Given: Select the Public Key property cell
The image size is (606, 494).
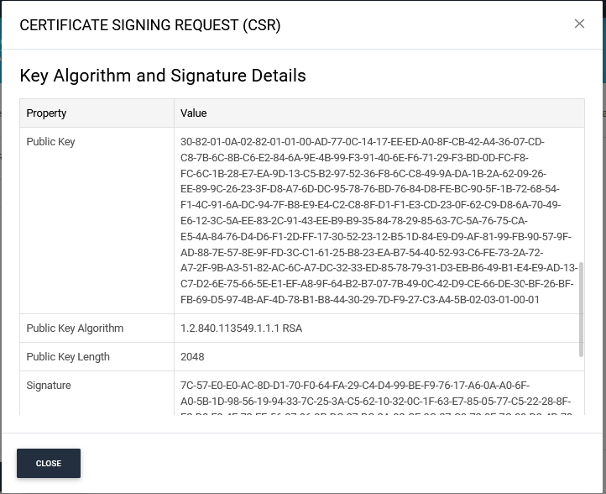Looking at the screenshot, I should point(97,220).
